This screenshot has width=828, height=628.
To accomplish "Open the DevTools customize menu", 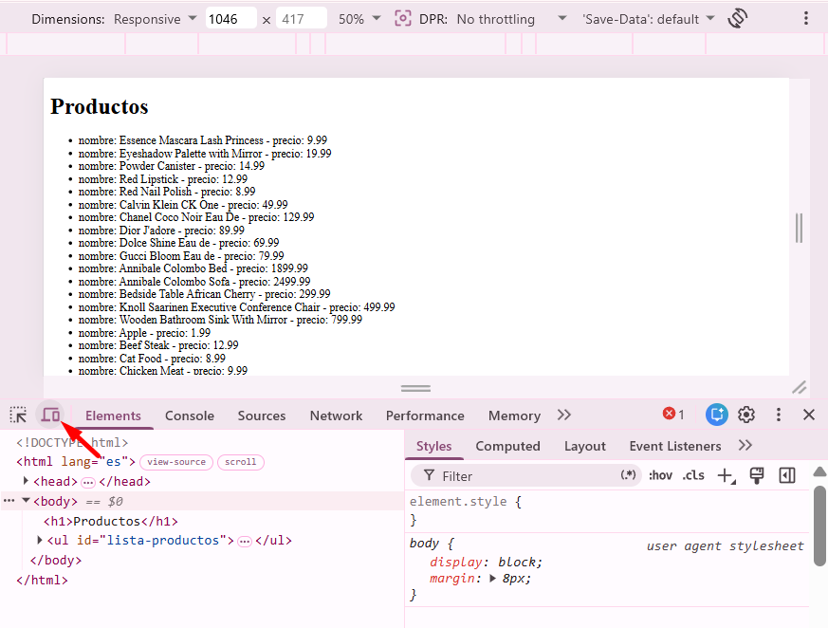I will (x=778, y=415).
